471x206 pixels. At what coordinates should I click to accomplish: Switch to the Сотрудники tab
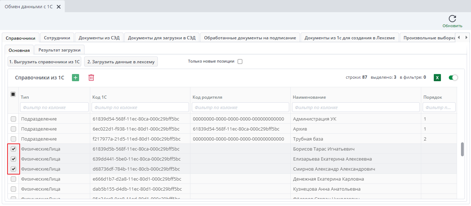(57, 38)
